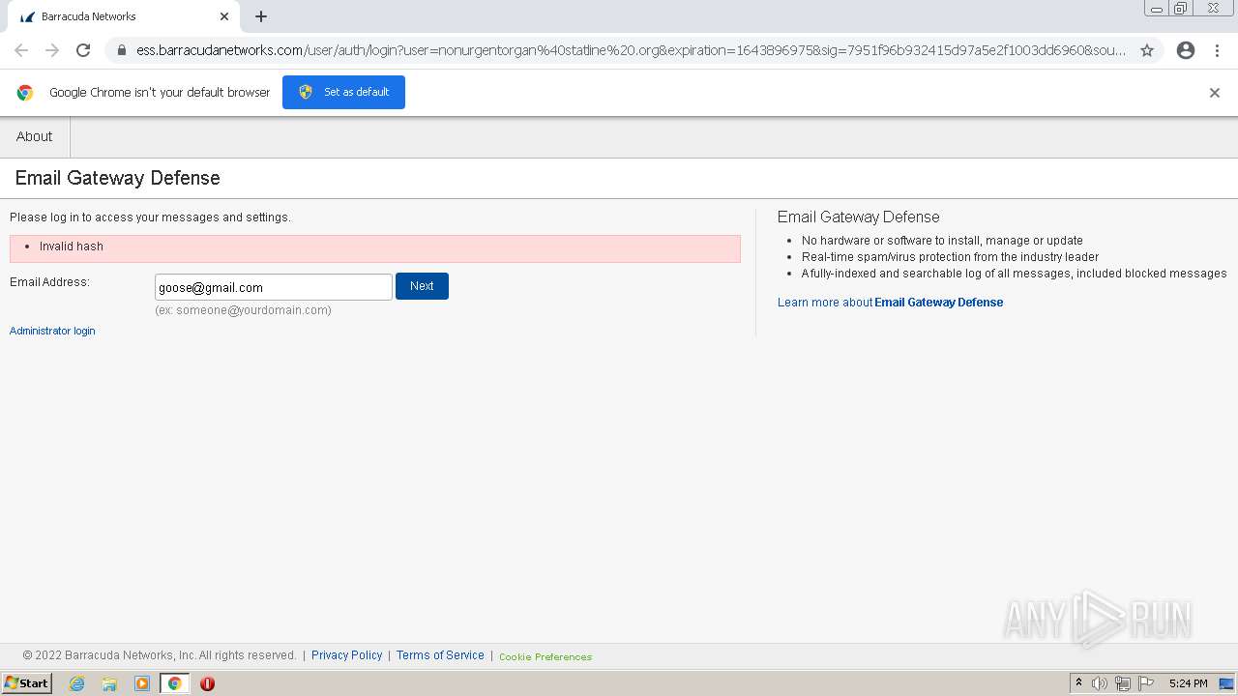The image size is (1238, 696).
Task: Click the address bar URL
Action: pyautogui.click(x=631, y=50)
